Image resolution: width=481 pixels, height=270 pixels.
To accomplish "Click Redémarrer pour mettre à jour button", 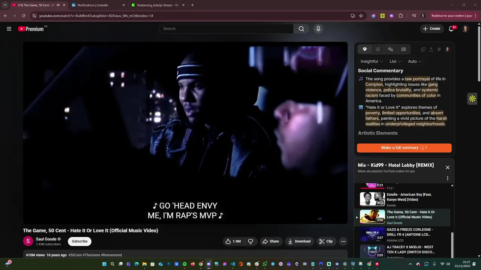I will point(452,16).
